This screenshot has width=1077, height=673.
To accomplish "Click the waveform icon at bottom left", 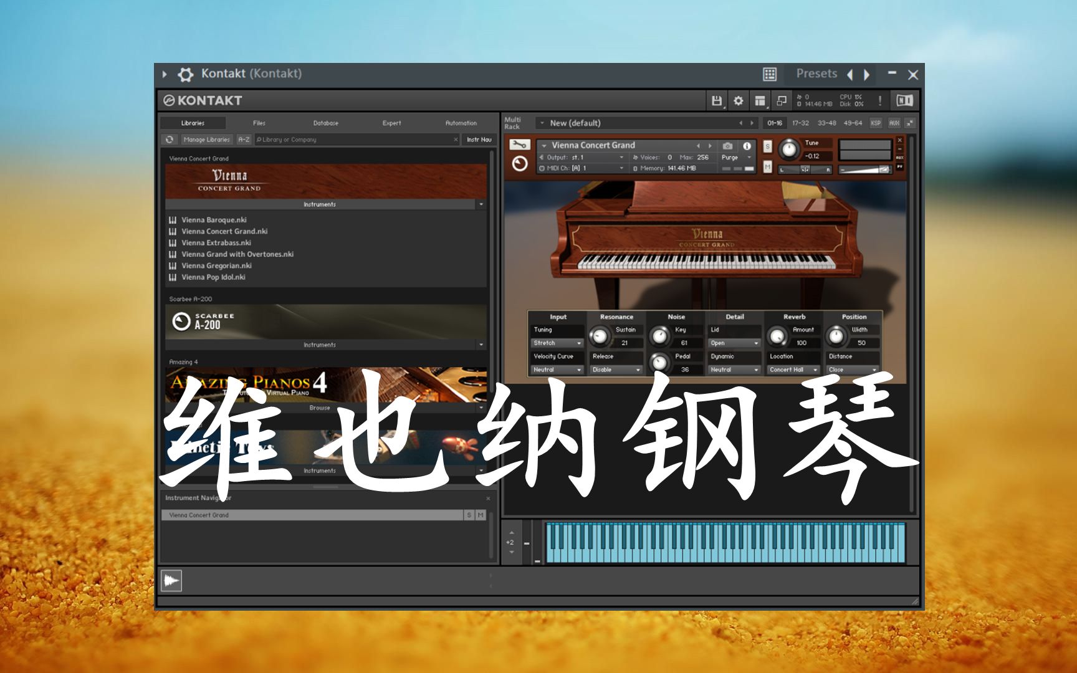I will pyautogui.click(x=171, y=581).
